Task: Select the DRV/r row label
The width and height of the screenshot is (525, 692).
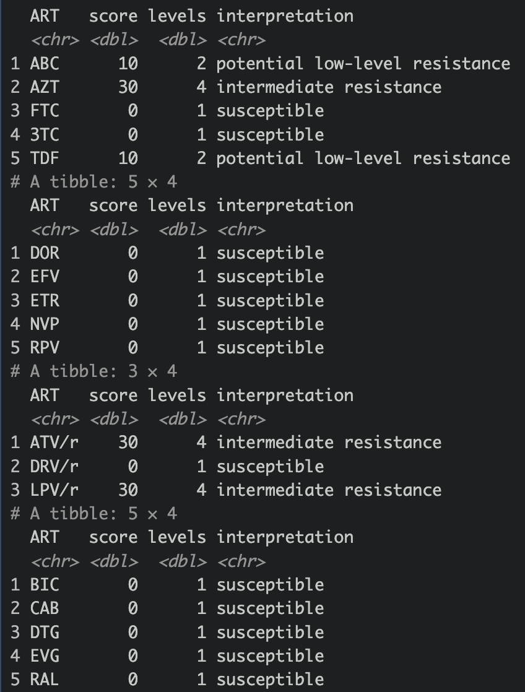Action: (x=54, y=466)
